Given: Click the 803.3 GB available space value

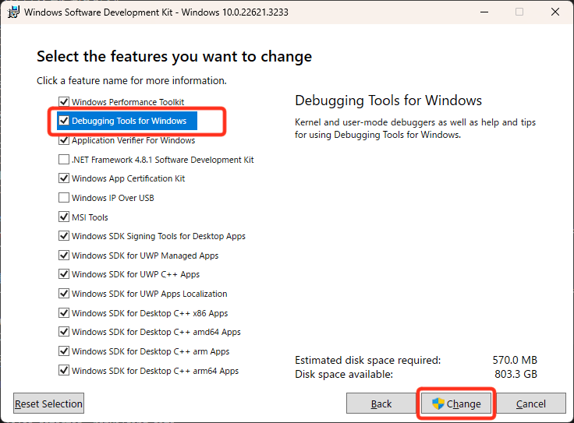Looking at the screenshot, I should coord(516,374).
